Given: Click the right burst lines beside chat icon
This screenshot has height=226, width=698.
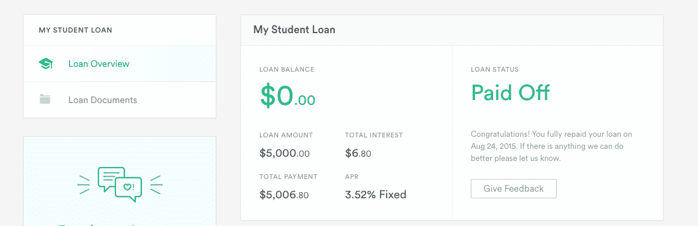Looking at the screenshot, I should coord(156,184).
